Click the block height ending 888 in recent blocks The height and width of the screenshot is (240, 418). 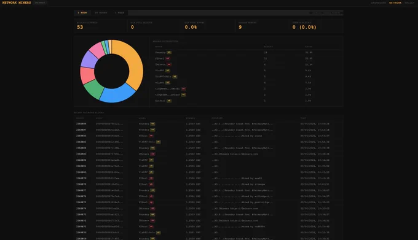click(x=81, y=124)
